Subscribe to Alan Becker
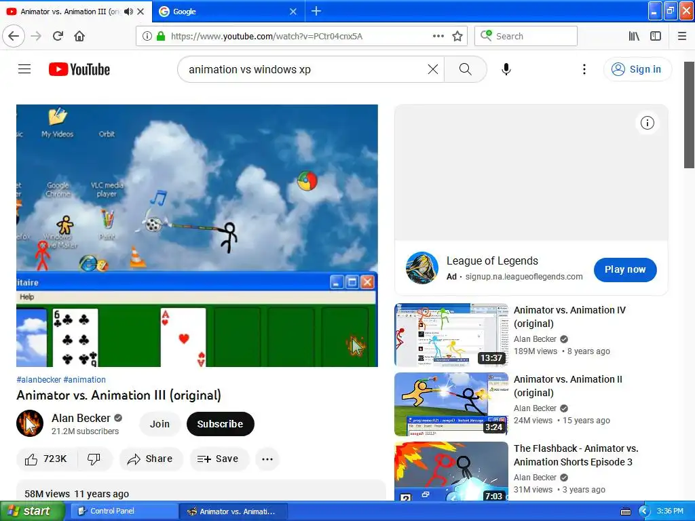The image size is (695, 521). pos(221,424)
